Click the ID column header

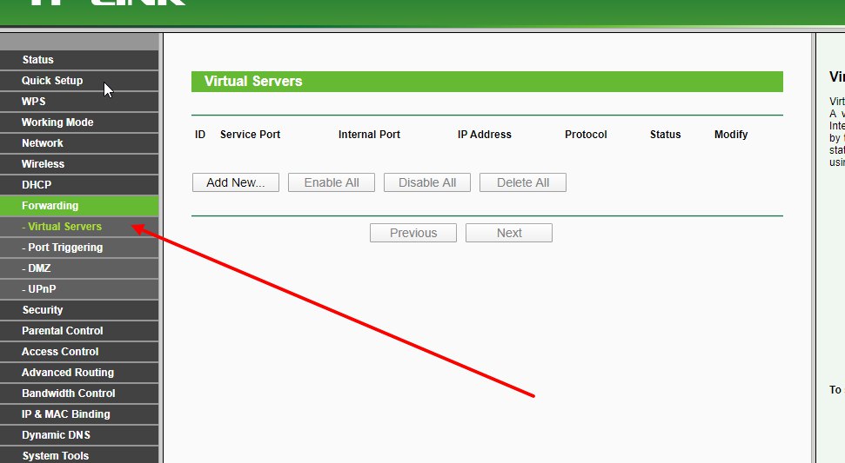pyautogui.click(x=200, y=135)
